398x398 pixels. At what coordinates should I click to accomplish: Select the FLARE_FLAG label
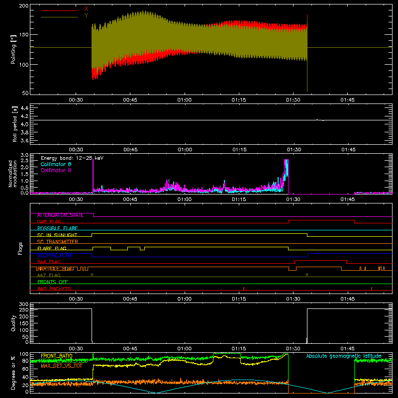(52, 248)
